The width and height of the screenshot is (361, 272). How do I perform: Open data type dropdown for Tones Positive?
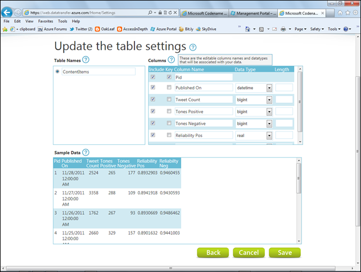[x=269, y=112]
